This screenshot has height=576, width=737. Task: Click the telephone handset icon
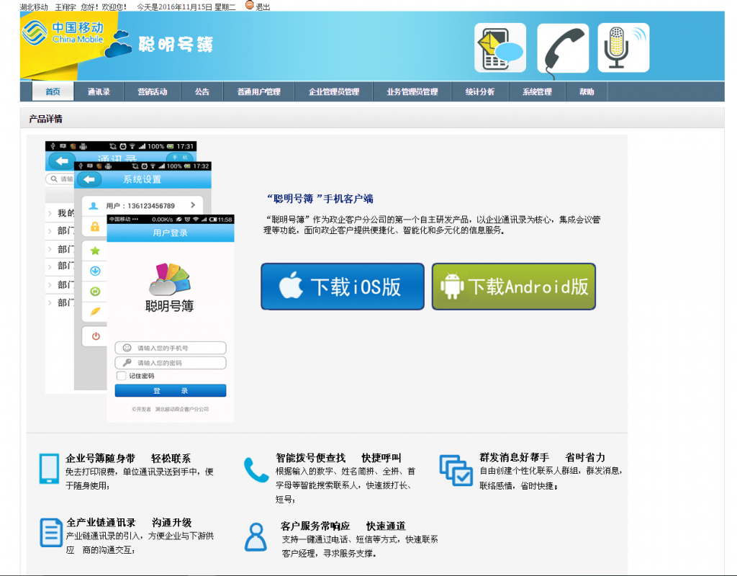pyautogui.click(x=563, y=49)
